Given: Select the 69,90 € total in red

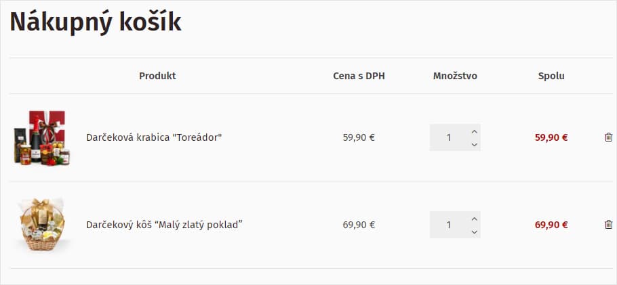Looking at the screenshot, I should [x=551, y=225].
